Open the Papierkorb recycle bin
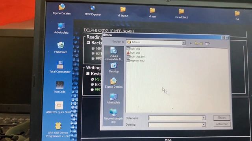Image resolution: width=252 pixels, height=141 pixels. [61, 47]
